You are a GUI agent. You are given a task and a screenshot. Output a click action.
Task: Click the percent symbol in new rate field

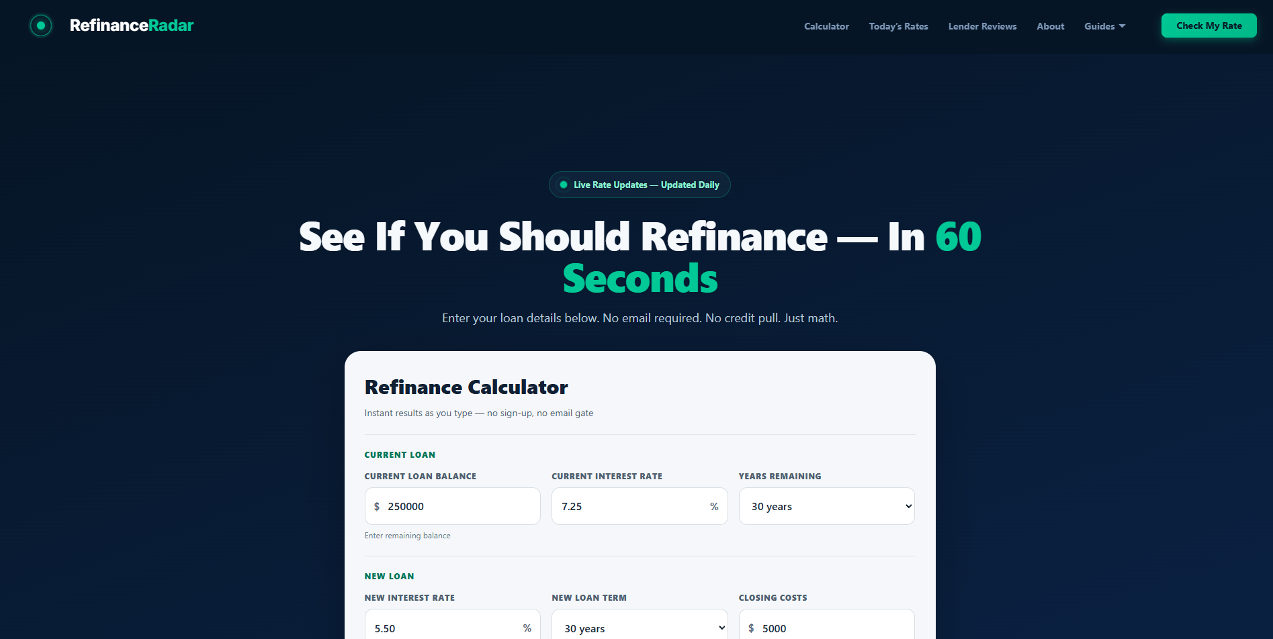(x=527, y=628)
